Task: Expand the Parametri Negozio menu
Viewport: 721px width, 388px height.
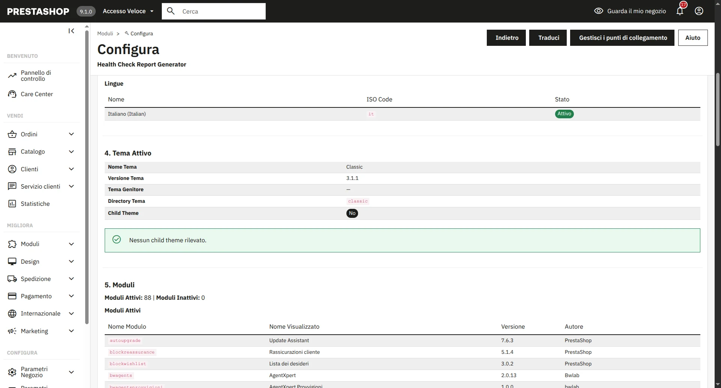Action: pyautogui.click(x=71, y=372)
